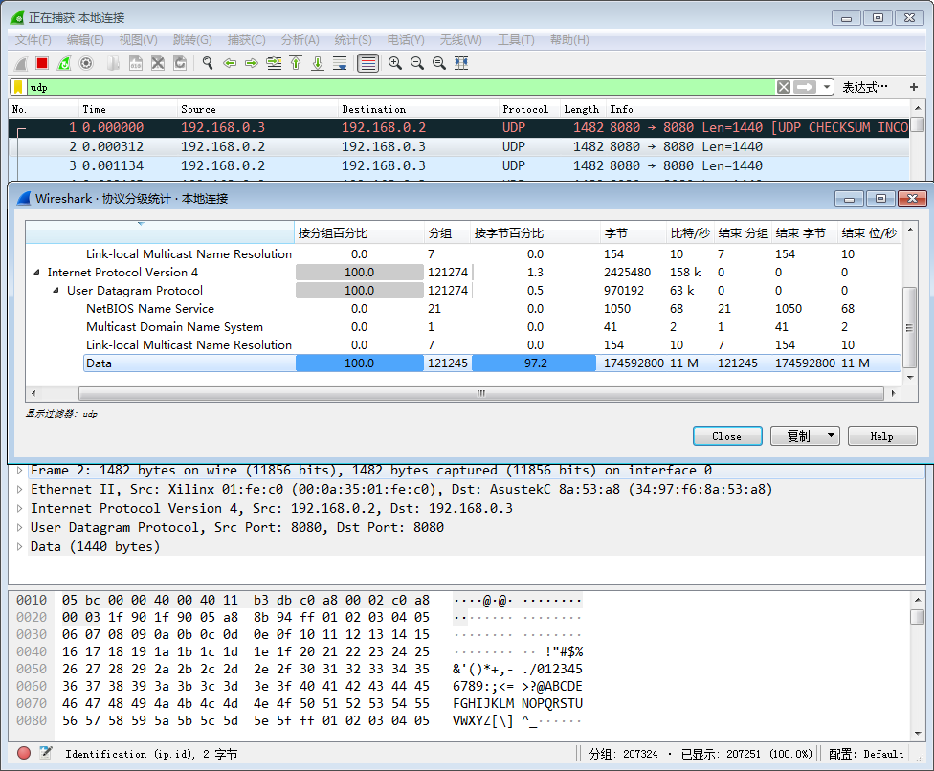Viewport: 934px width, 771px height.
Task: Apply the display filter arrow button
Action: pyautogui.click(x=805, y=87)
